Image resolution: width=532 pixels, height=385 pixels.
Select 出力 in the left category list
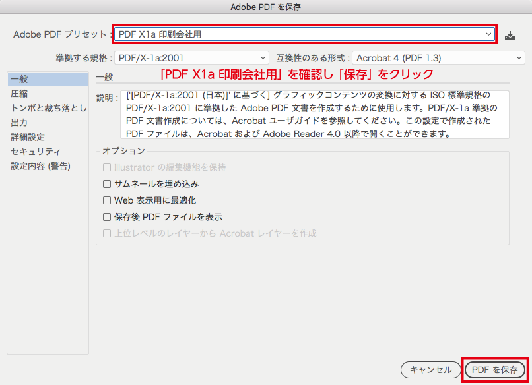pyautogui.click(x=48, y=123)
